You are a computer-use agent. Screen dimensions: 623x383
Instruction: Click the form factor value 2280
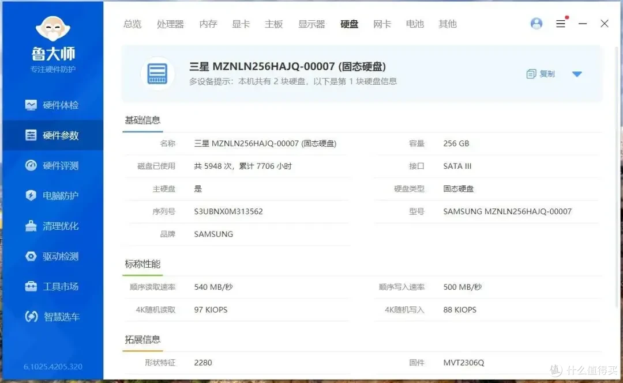click(x=203, y=362)
